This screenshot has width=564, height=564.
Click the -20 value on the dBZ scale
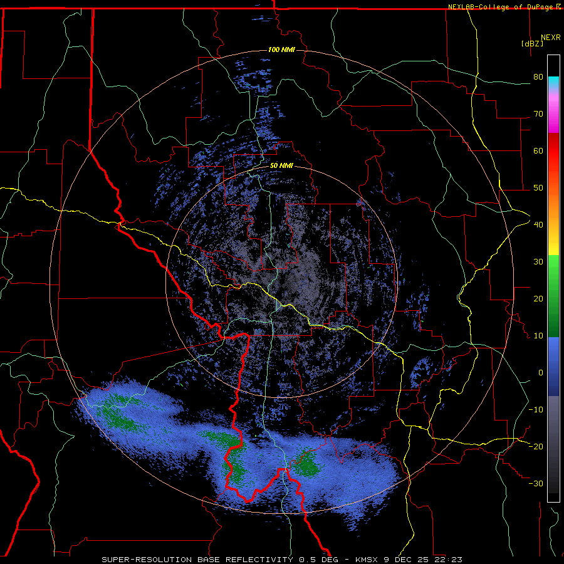536,446
